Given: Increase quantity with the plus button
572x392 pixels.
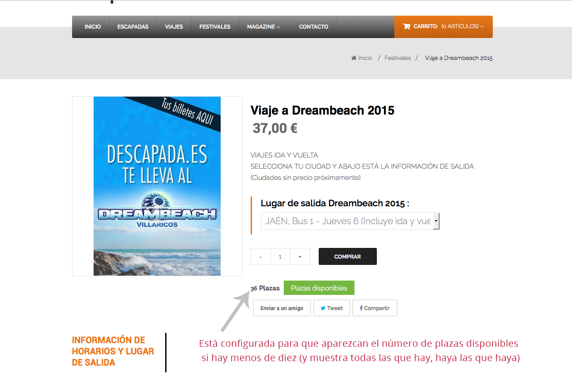Looking at the screenshot, I should tap(300, 256).
